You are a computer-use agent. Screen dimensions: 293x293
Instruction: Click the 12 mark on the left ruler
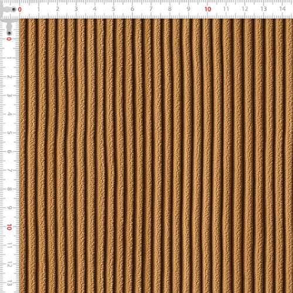point(9,265)
